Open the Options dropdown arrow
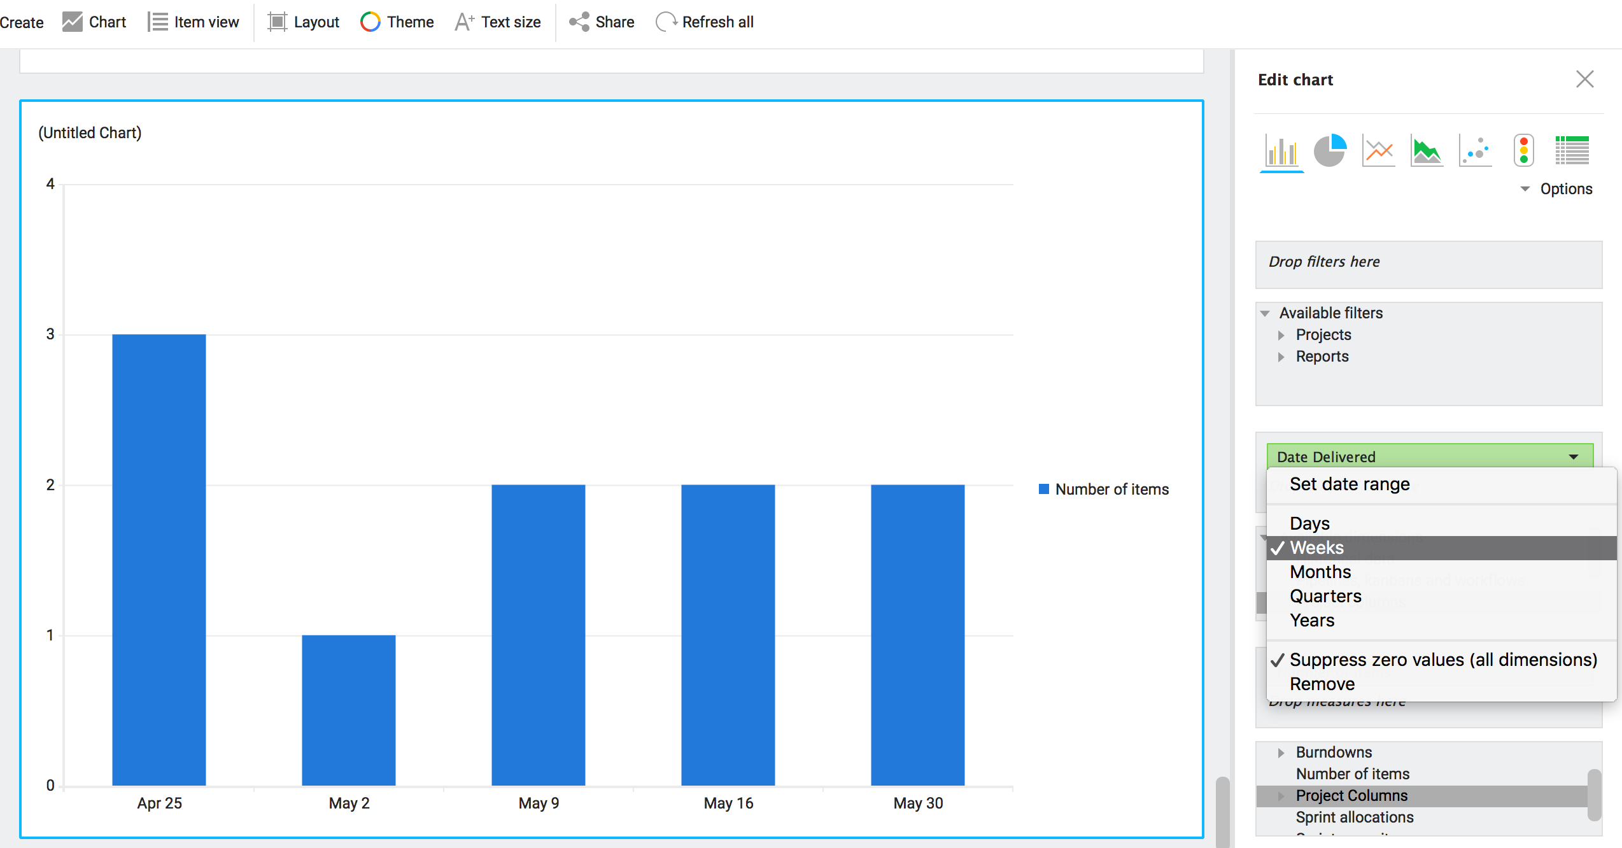The image size is (1622, 848). pyautogui.click(x=1525, y=189)
